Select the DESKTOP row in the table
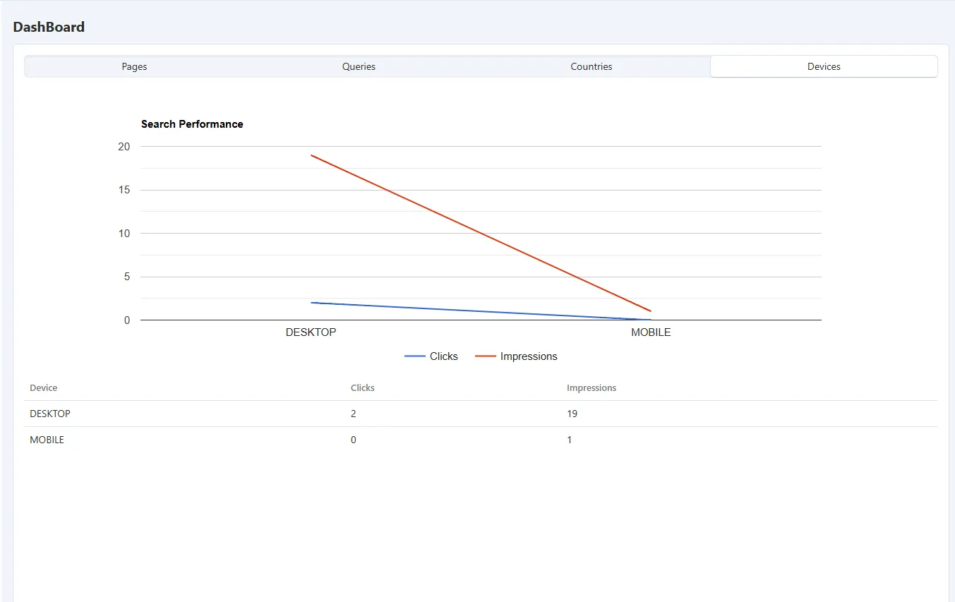This screenshot has width=955, height=602. (x=481, y=414)
